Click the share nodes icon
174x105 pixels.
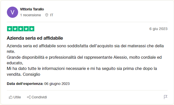click(x=29, y=97)
